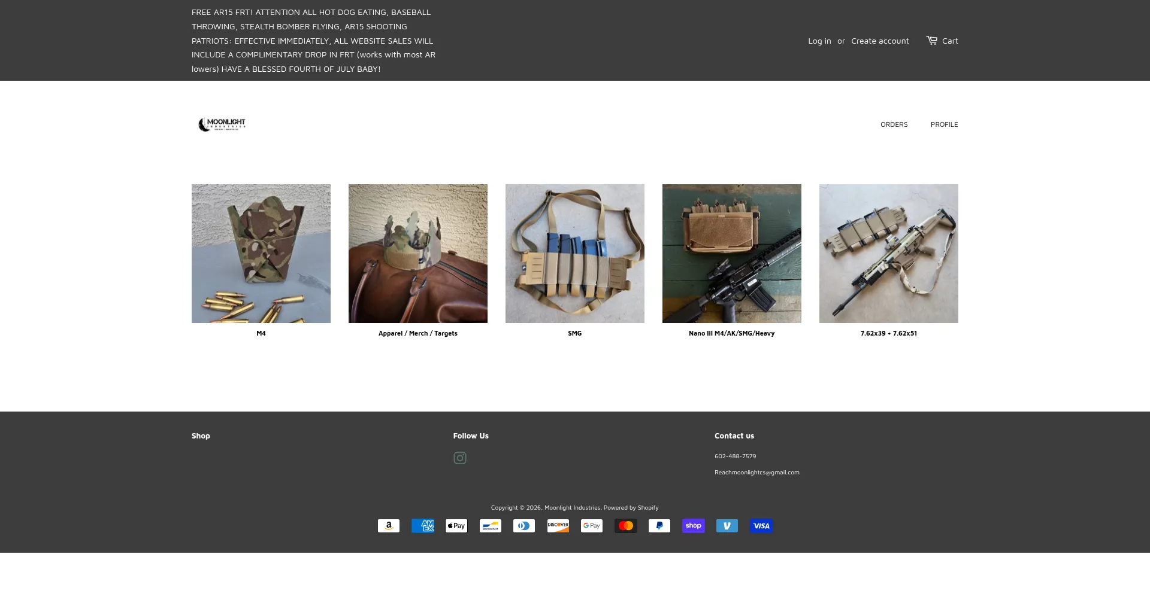The height and width of the screenshot is (594, 1150).
Task: Open the M4 collection title link
Action: pos(261,333)
